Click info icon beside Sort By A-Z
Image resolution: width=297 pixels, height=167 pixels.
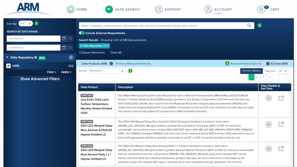click(x=36, y=23)
